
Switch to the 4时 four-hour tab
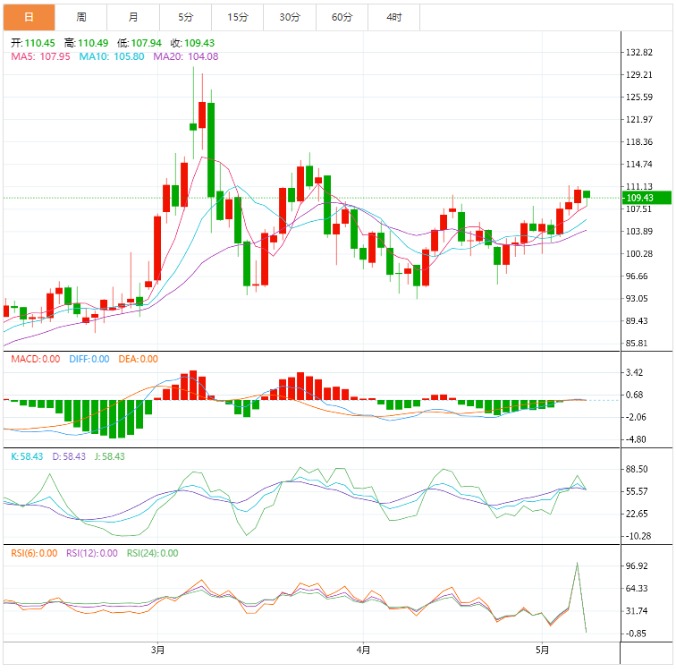pyautogui.click(x=393, y=17)
